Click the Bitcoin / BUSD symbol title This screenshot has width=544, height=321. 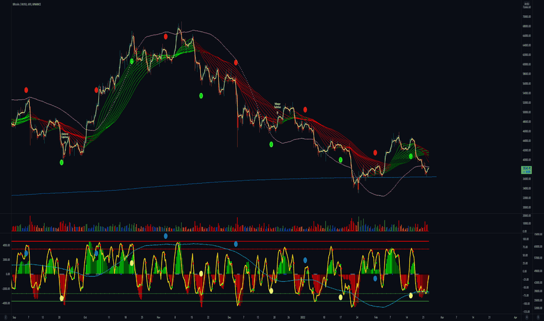point(27,4)
